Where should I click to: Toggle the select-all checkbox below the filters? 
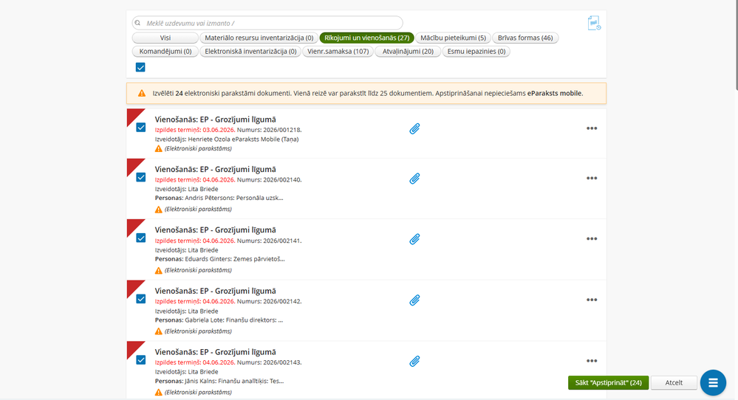click(140, 67)
